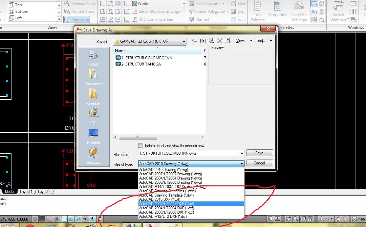
Task: Click the horizontal scrollbar in file list
Action: [138, 137]
